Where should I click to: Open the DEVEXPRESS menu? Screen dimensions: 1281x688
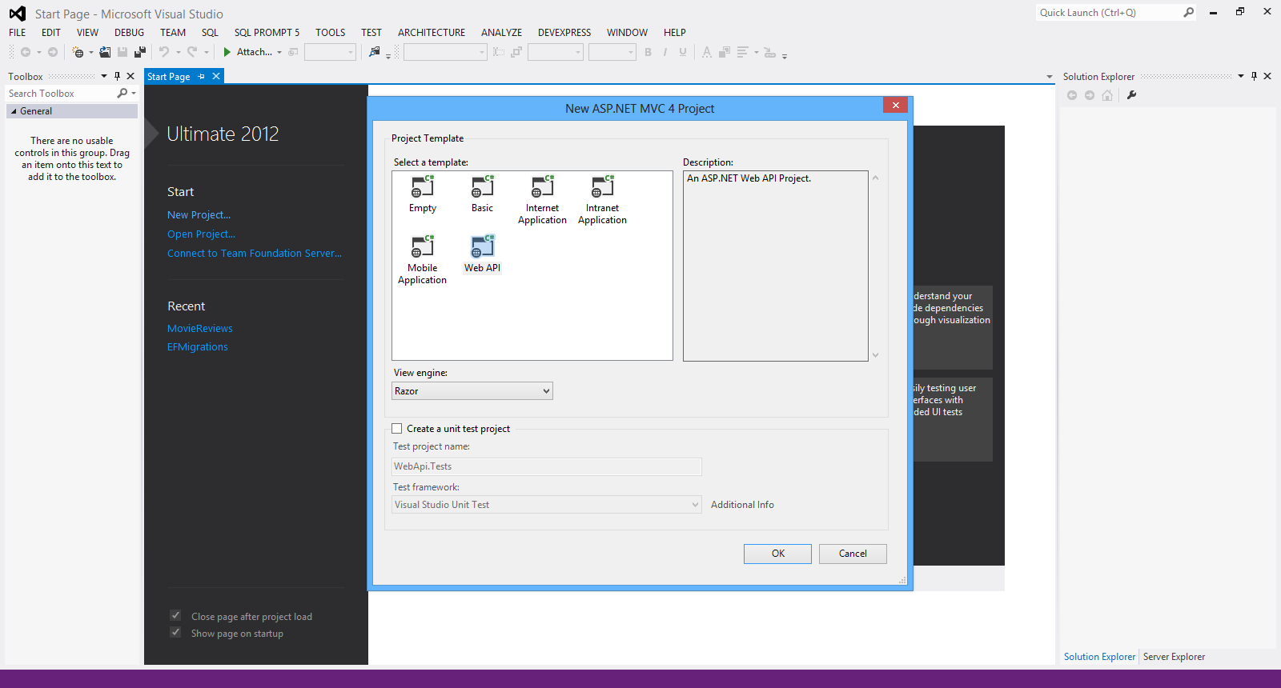click(x=564, y=33)
